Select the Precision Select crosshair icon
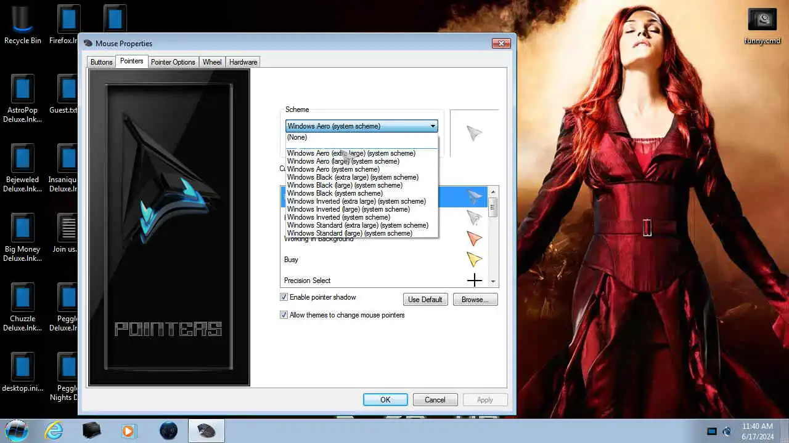The image size is (789, 443). pos(474,281)
